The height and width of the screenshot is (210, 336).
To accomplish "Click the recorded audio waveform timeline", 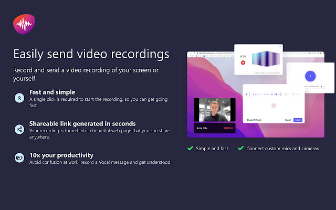I will click(274, 94).
